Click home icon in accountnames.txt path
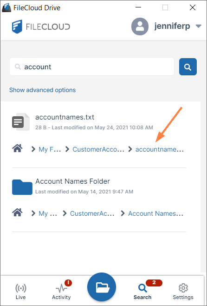207x306 pixels. coord(17,149)
